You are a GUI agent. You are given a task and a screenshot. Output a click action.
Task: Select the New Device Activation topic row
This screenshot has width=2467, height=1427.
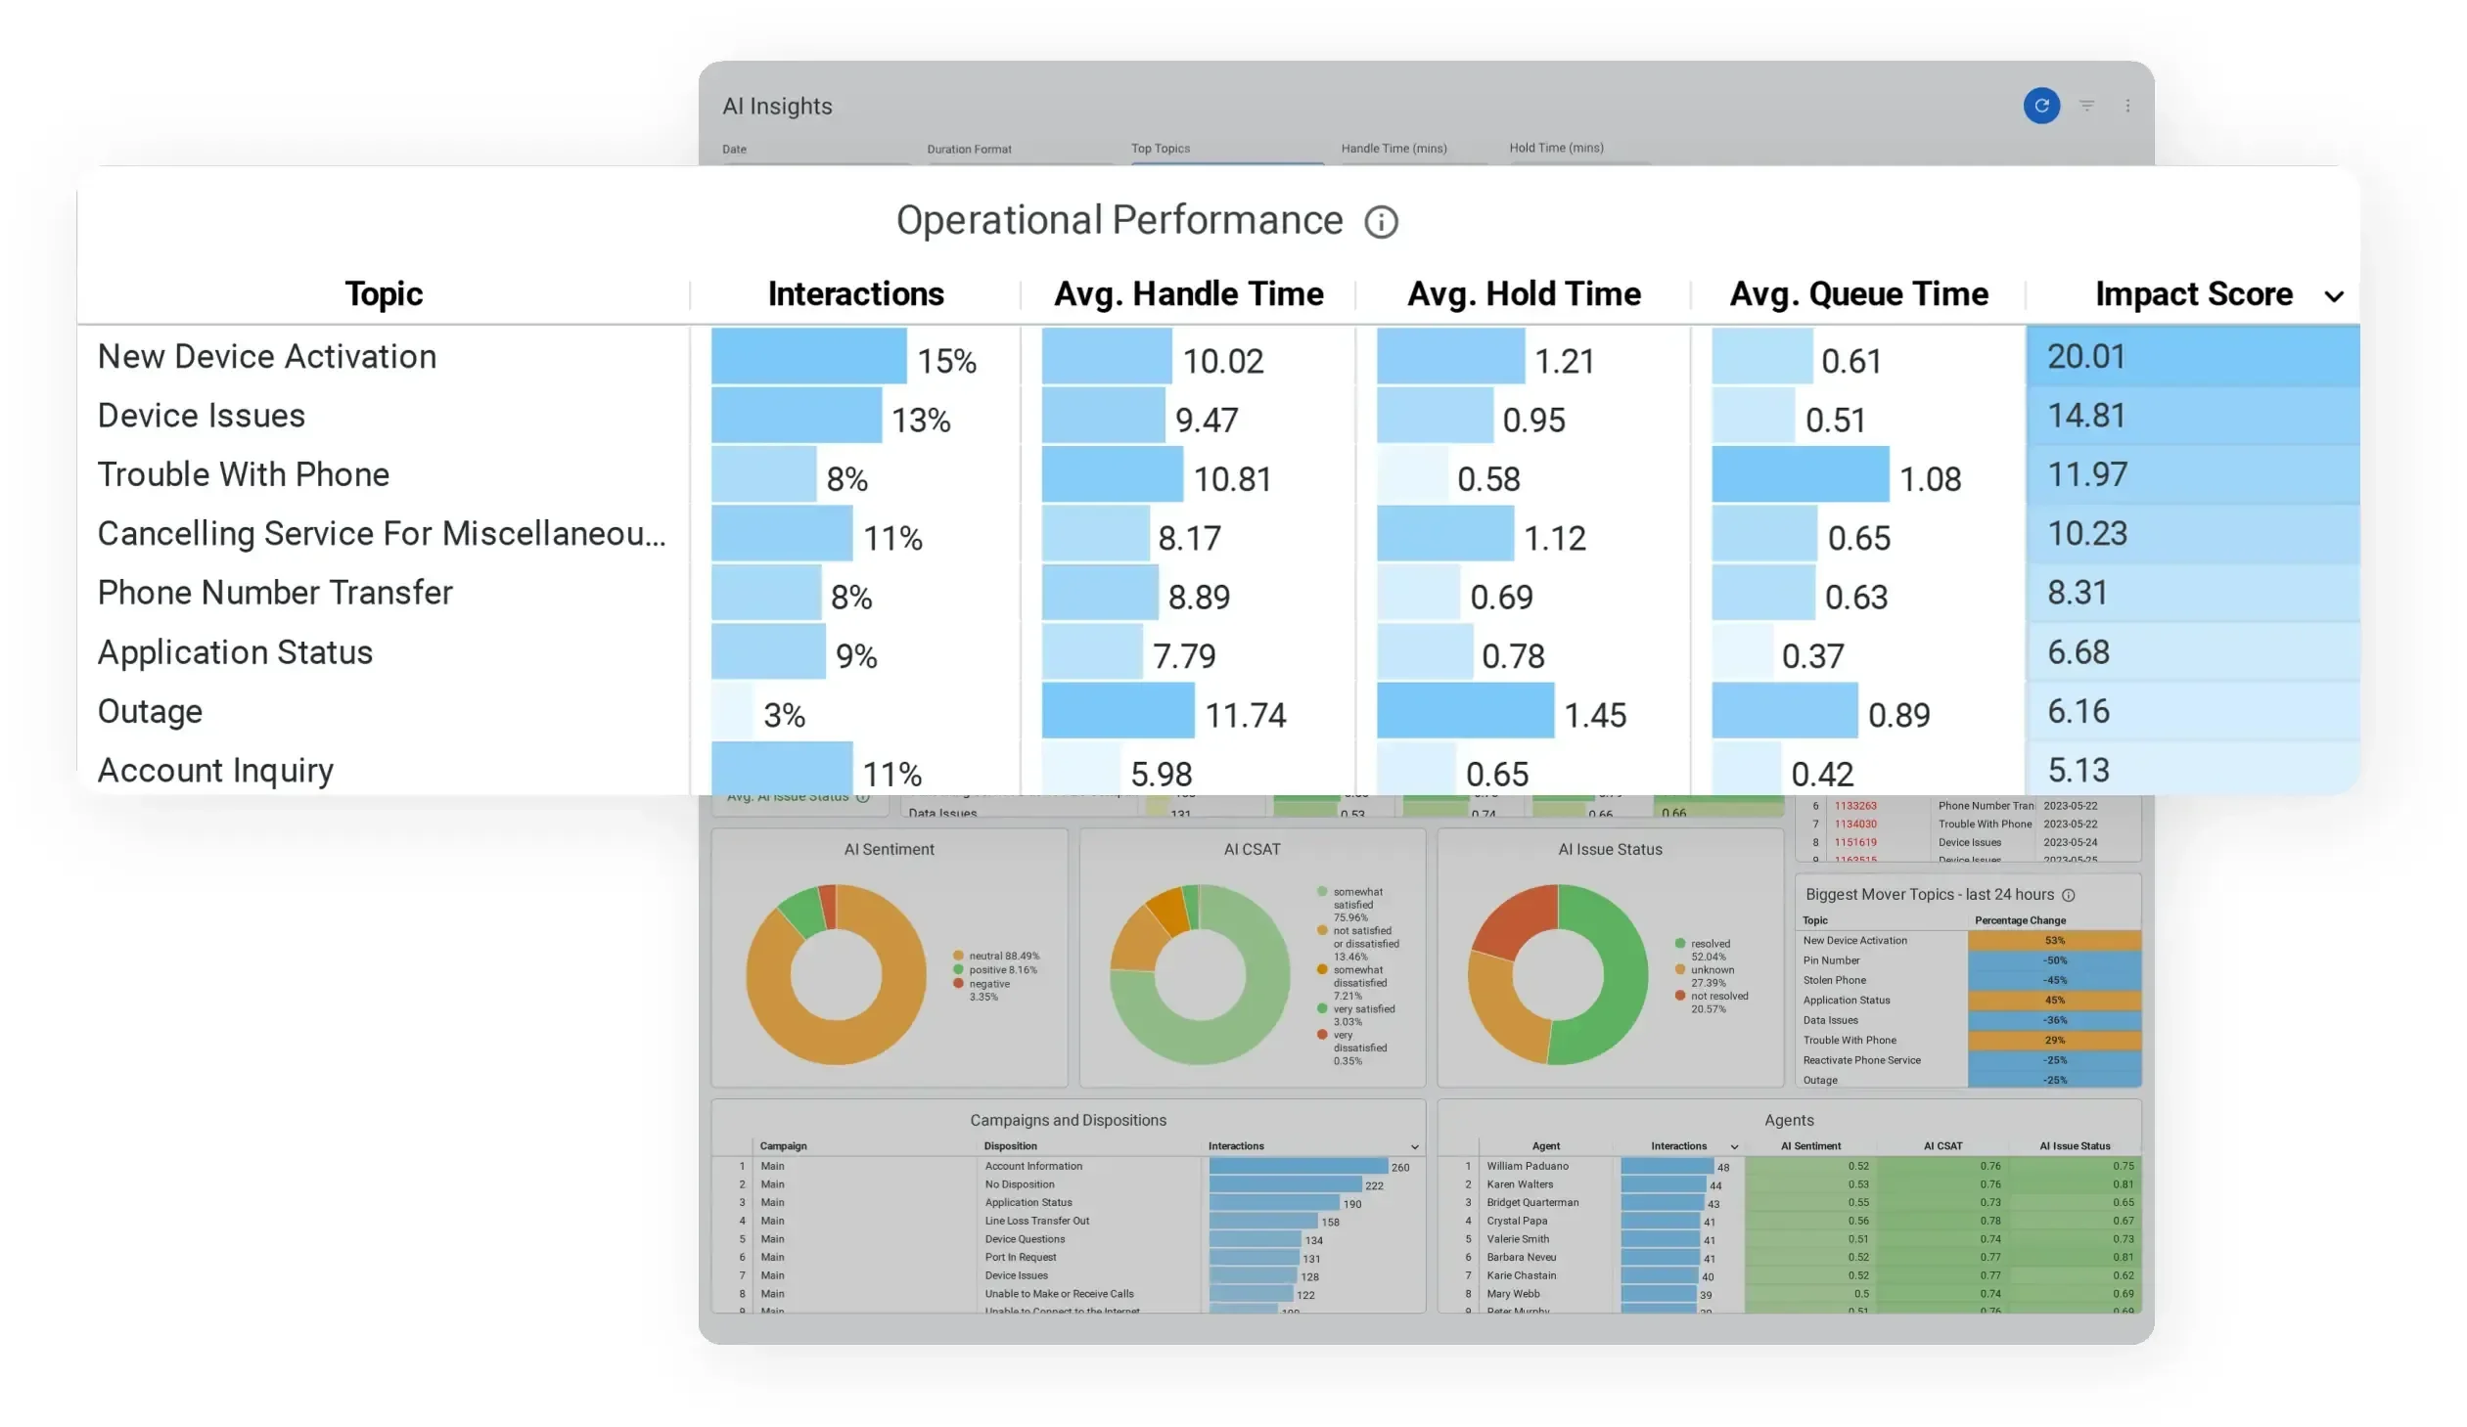pyautogui.click(x=267, y=357)
